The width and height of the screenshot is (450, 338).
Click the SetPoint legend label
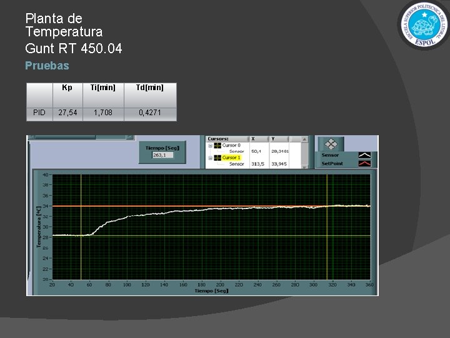click(x=332, y=163)
